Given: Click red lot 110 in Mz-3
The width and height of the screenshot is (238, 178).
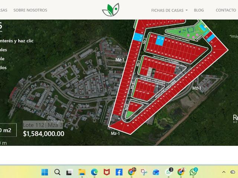Looking at the screenshot, I should point(142,70).
